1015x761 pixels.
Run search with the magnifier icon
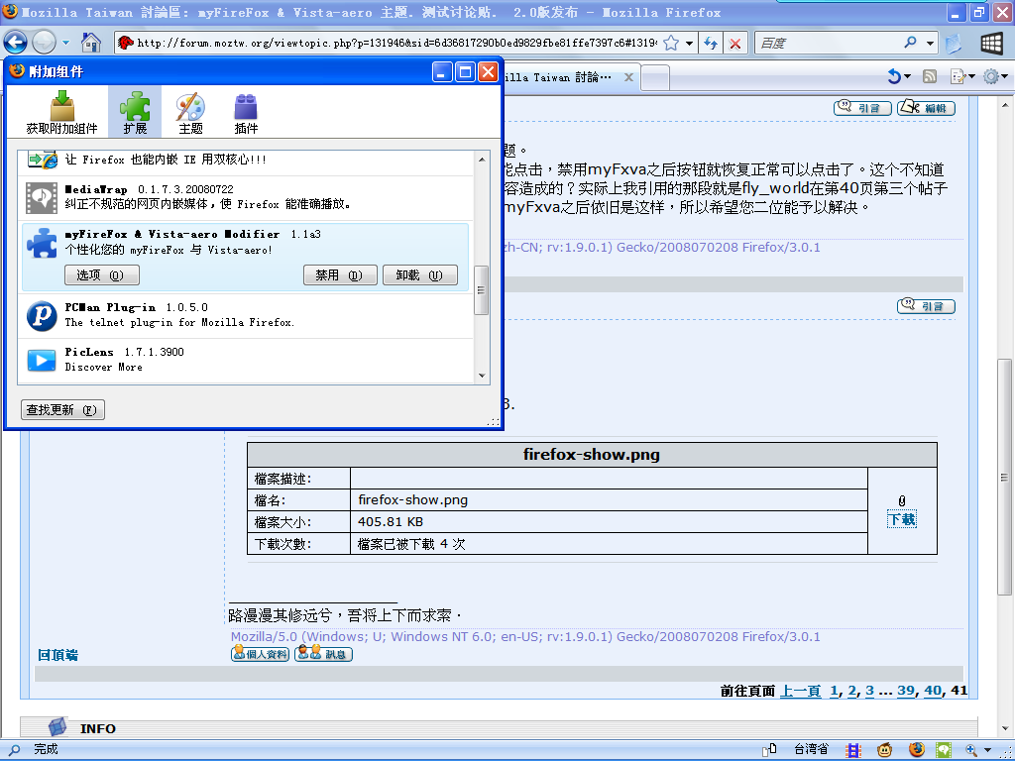click(x=911, y=43)
